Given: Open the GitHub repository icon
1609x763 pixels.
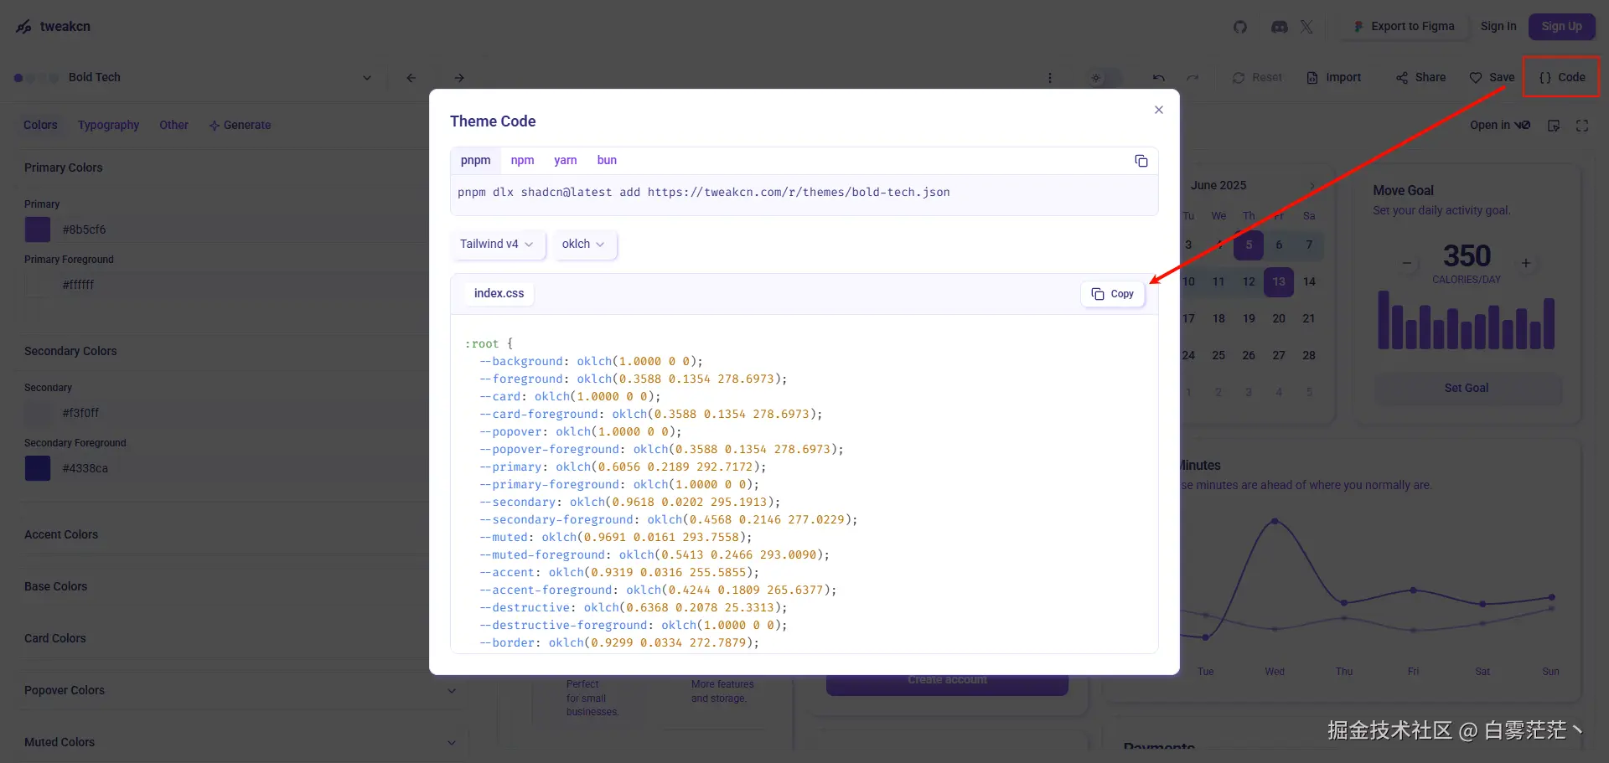Looking at the screenshot, I should coord(1240,27).
